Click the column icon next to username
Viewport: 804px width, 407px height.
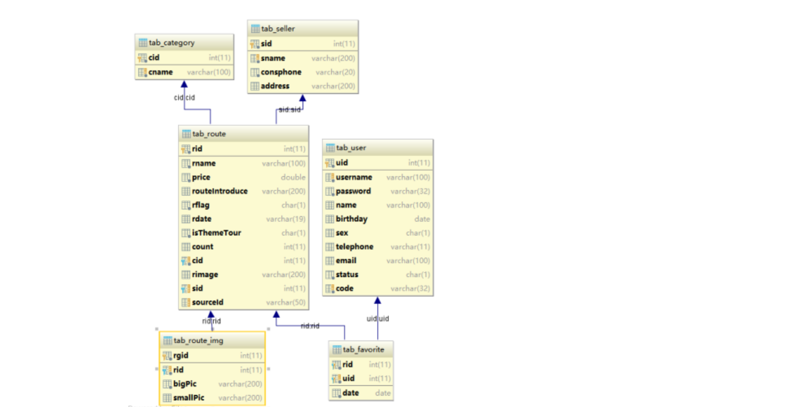[330, 177]
